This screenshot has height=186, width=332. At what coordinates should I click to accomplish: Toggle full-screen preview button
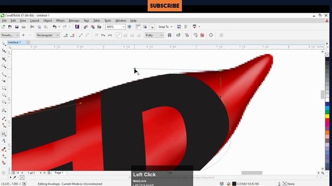tap(129, 27)
